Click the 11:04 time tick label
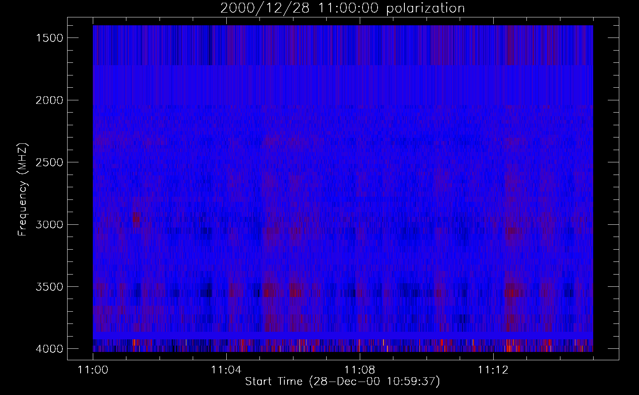639x395 pixels. coord(226,370)
